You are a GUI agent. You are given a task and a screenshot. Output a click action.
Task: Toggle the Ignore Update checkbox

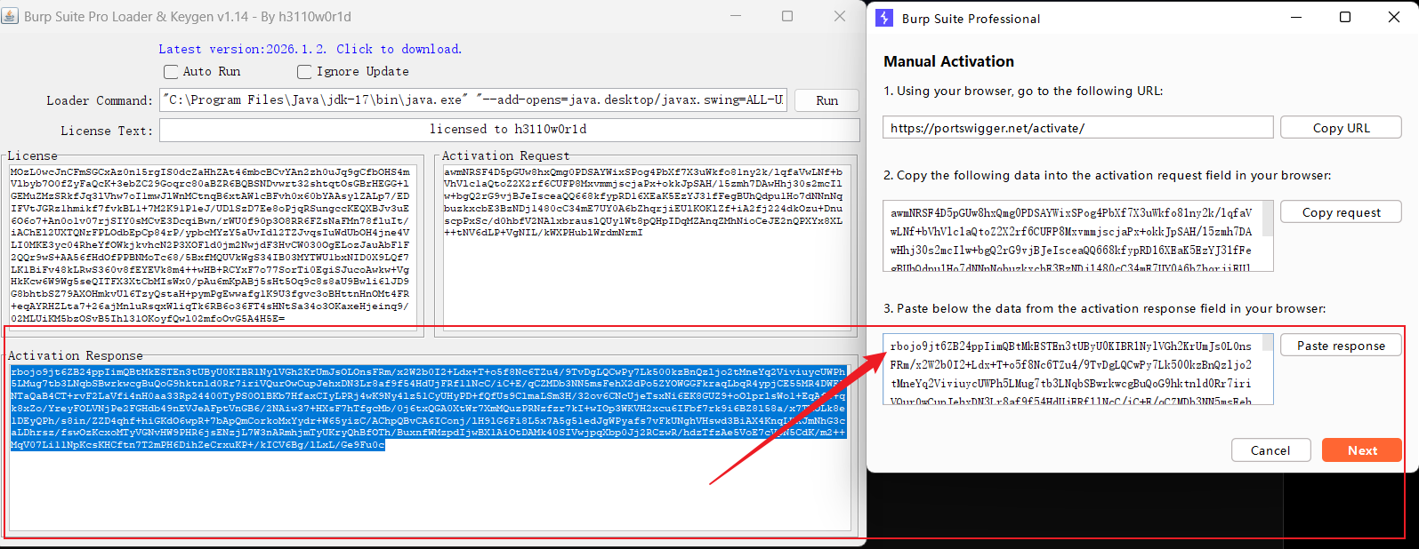[x=304, y=72]
